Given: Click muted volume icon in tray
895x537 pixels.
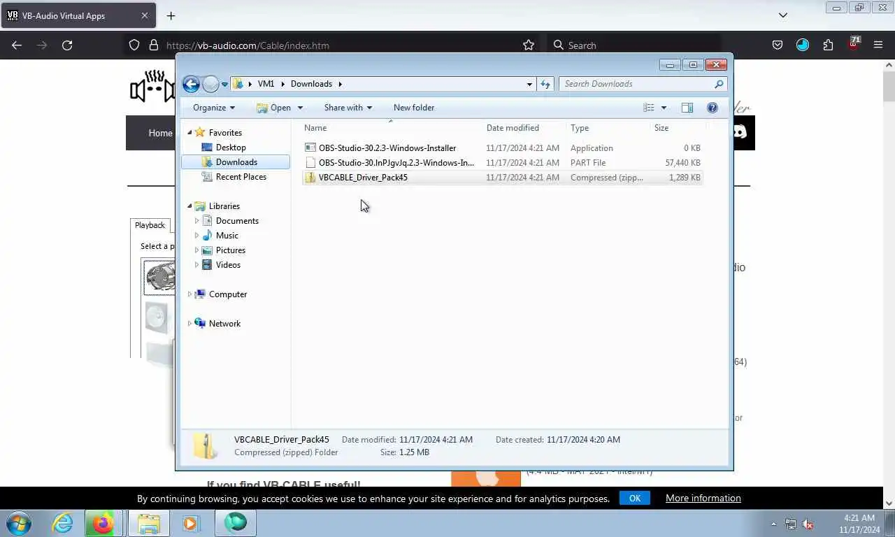Looking at the screenshot, I should 808,524.
